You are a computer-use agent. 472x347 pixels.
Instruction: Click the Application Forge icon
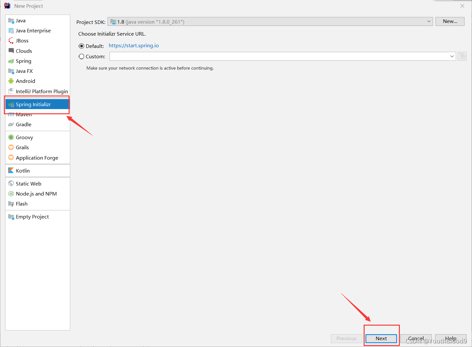11,158
